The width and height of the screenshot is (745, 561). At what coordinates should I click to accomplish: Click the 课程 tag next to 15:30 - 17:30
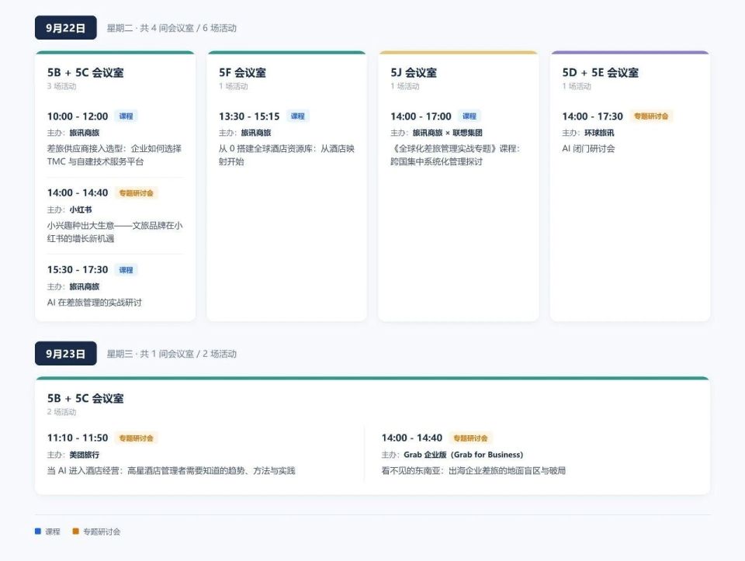point(126,270)
